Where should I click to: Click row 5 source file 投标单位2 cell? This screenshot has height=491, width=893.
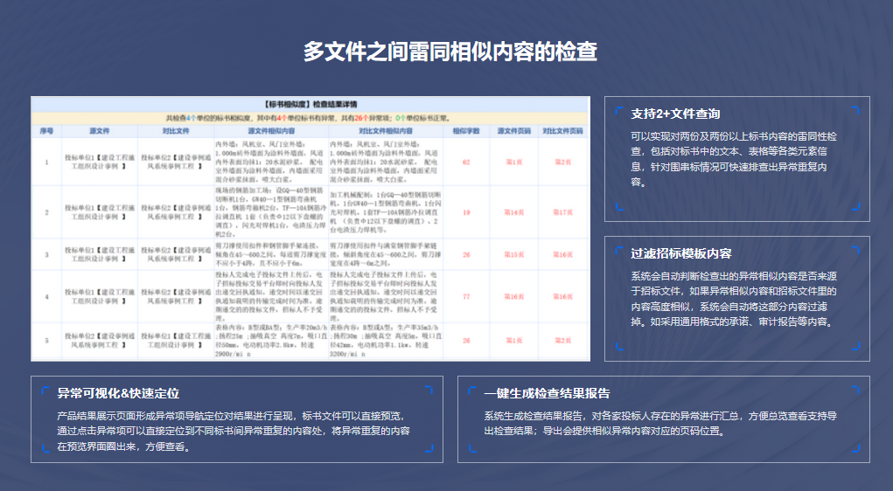click(x=100, y=340)
